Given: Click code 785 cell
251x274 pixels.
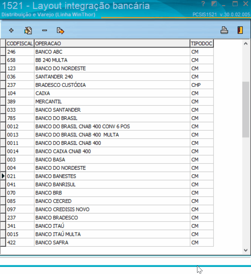Looking at the screenshot, I should click(20, 118).
